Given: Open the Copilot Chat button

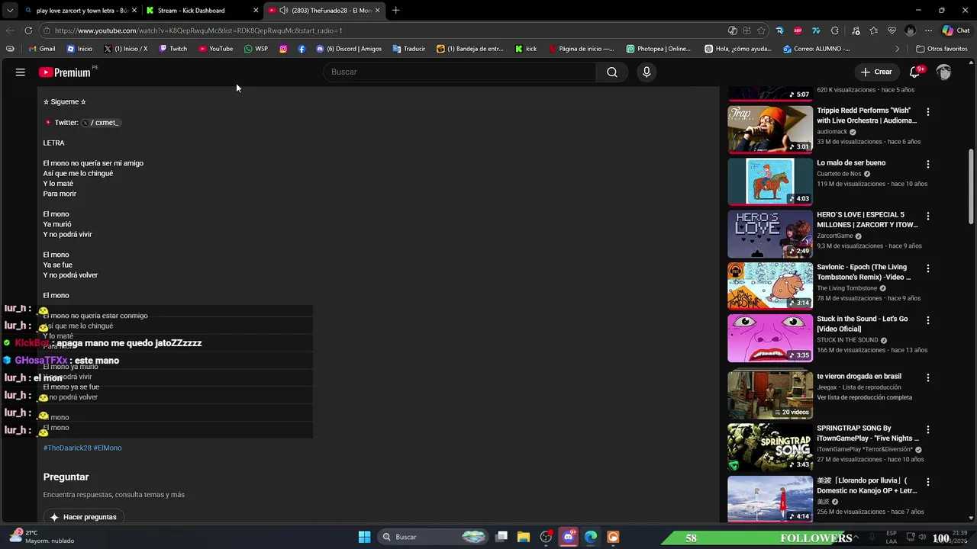Looking at the screenshot, I should click(956, 30).
